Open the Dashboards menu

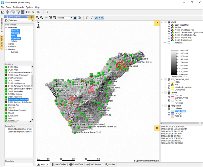pos(18,7)
